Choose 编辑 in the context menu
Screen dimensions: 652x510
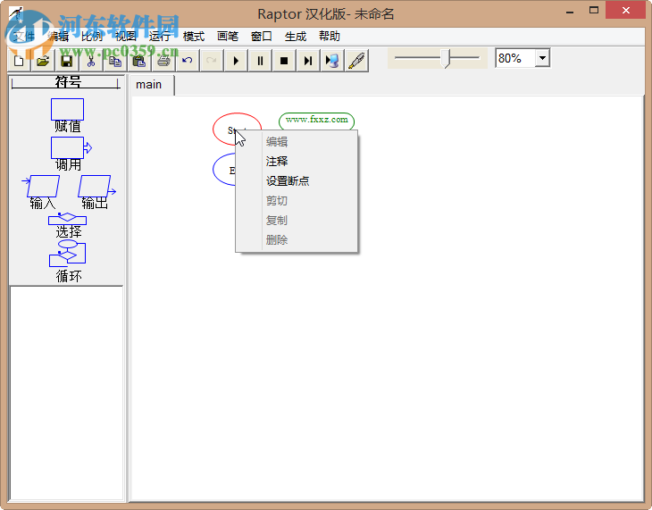point(297,142)
